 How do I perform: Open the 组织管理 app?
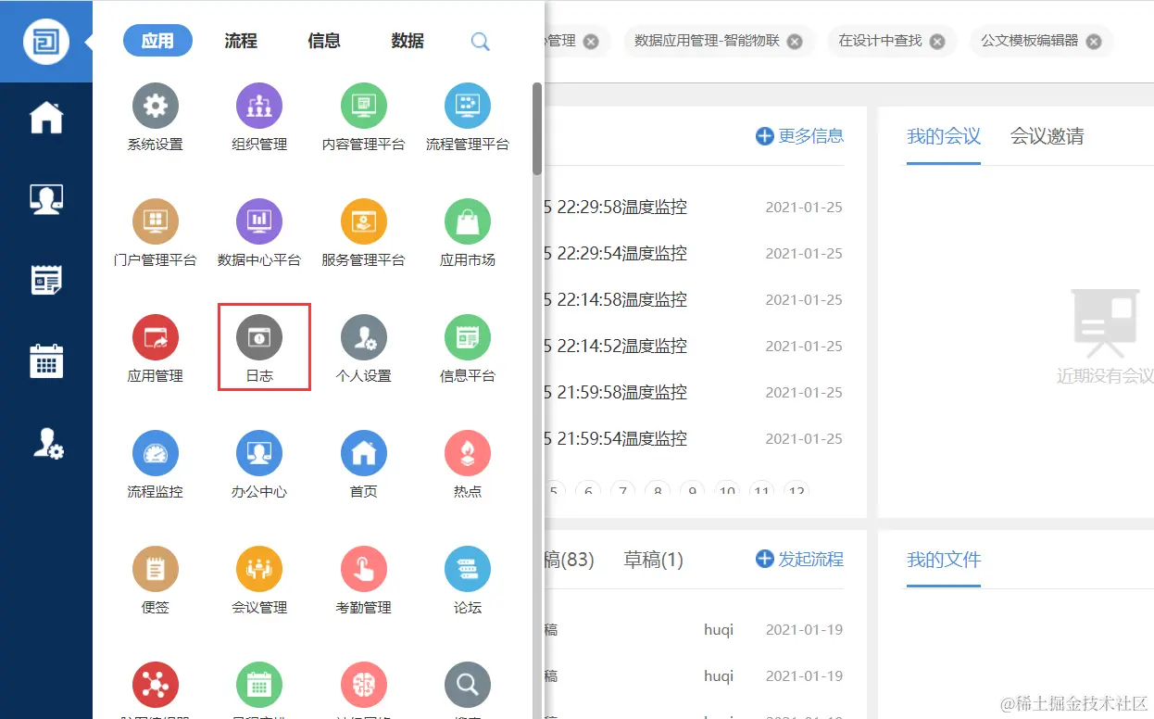point(259,117)
